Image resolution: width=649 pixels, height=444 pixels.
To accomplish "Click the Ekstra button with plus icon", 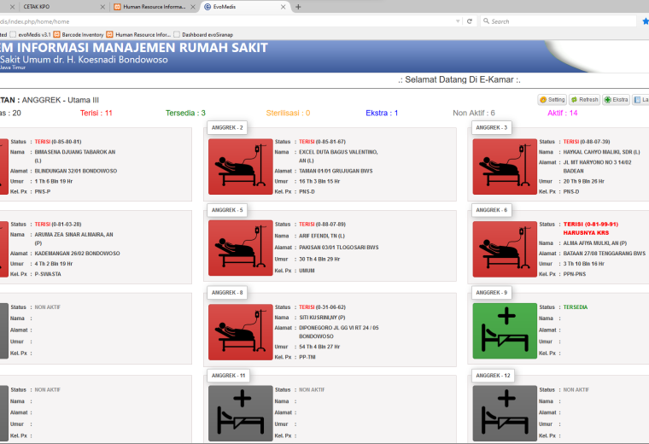I will point(616,100).
